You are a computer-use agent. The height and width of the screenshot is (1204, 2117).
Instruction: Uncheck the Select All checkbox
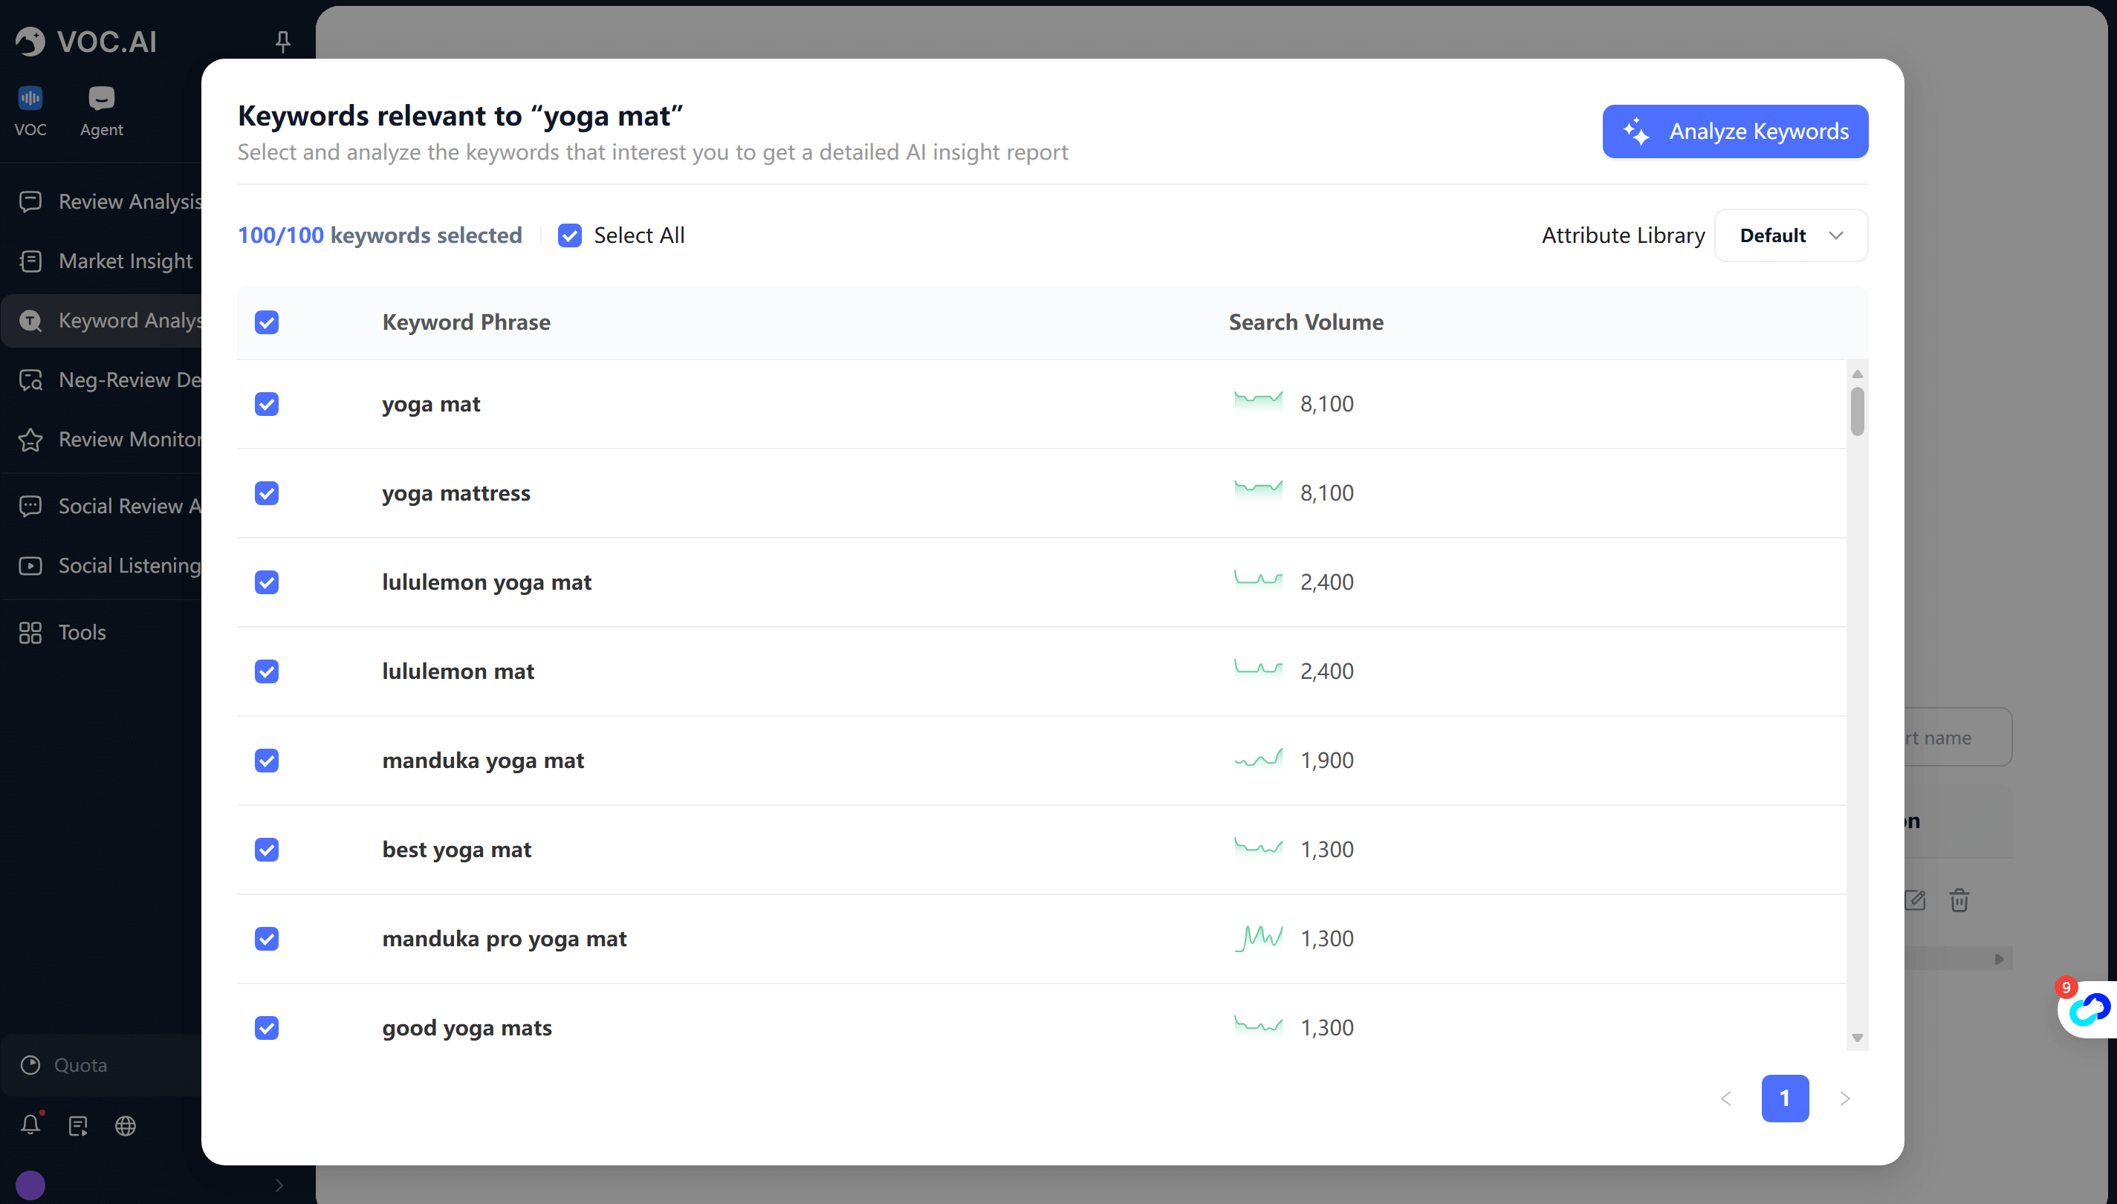(x=570, y=235)
